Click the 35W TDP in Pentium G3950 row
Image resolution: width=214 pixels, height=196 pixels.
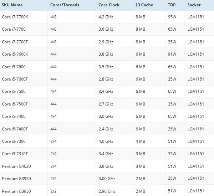pyautogui.click(x=172, y=178)
